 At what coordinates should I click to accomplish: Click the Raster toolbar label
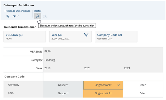[x=38, y=11]
